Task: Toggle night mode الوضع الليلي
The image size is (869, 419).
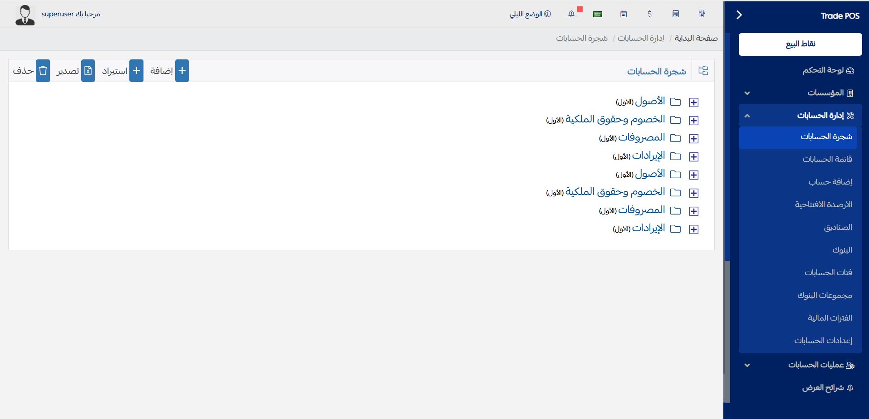Action: [x=530, y=14]
